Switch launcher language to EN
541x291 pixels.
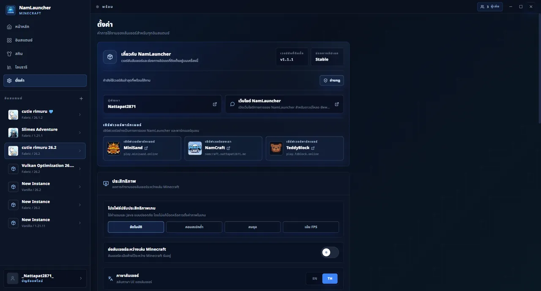coord(314,279)
